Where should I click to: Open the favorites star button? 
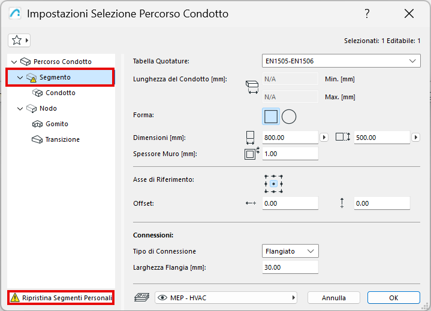point(18,40)
